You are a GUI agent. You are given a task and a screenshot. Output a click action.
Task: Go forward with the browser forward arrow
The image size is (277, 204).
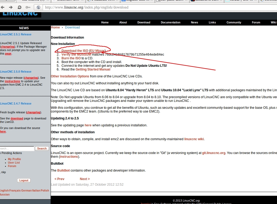tap(11, 7)
